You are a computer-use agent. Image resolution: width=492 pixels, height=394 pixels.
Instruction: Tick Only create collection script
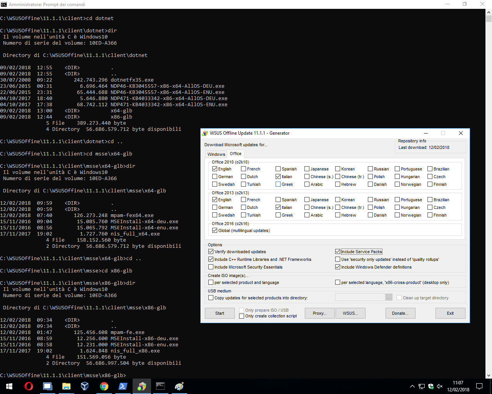242,316
